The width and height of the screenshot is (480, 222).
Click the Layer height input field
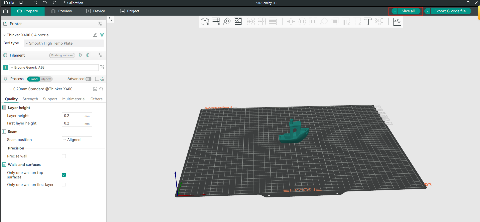click(77, 116)
